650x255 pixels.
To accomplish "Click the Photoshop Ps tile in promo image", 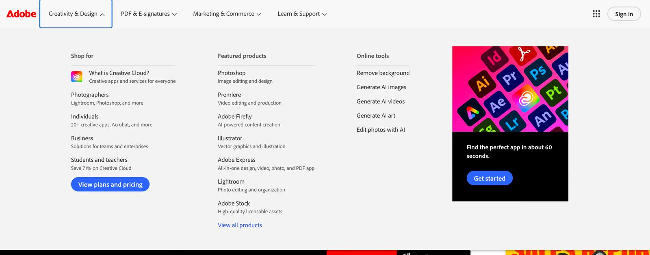I will click(538, 72).
